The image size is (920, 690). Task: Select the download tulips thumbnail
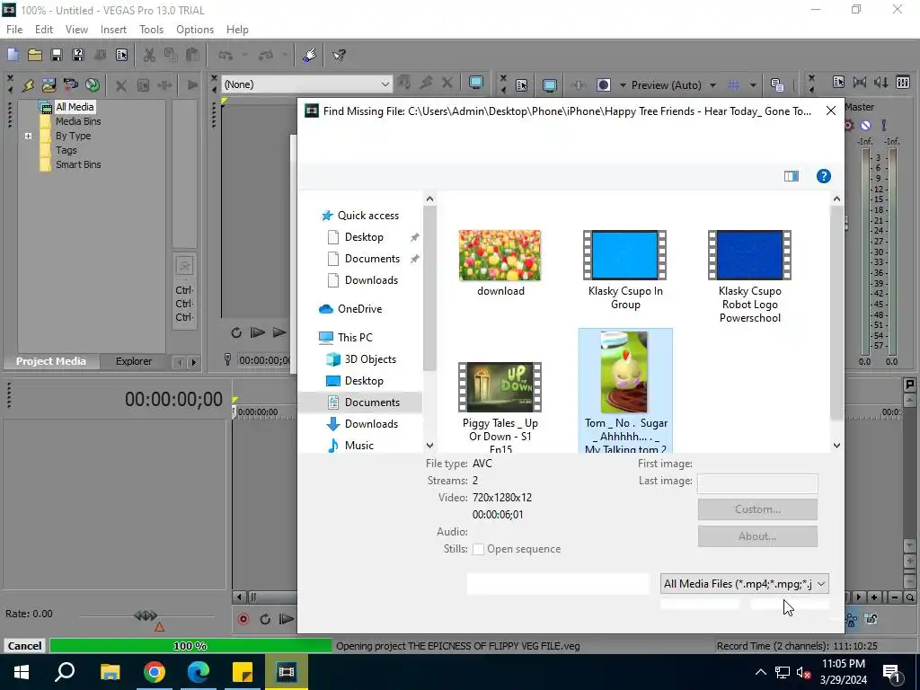point(500,256)
